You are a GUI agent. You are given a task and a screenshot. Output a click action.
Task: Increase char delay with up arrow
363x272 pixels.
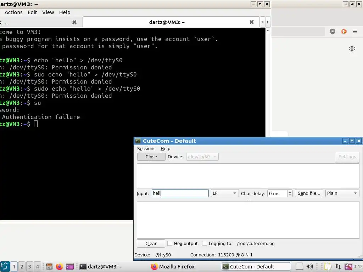coord(290,192)
